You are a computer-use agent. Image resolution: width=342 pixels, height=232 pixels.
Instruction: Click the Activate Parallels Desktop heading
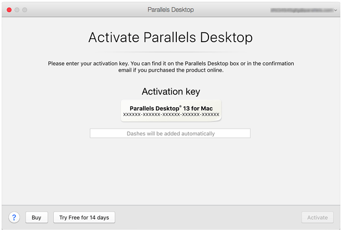pyautogui.click(x=171, y=37)
